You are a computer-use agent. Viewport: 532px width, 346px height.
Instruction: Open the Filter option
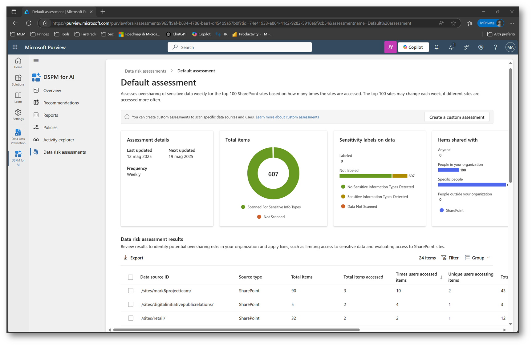pyautogui.click(x=450, y=258)
